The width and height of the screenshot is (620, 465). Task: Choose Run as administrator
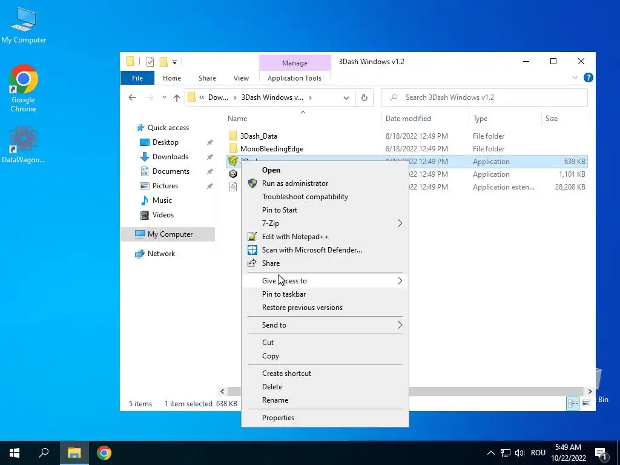(325, 183)
